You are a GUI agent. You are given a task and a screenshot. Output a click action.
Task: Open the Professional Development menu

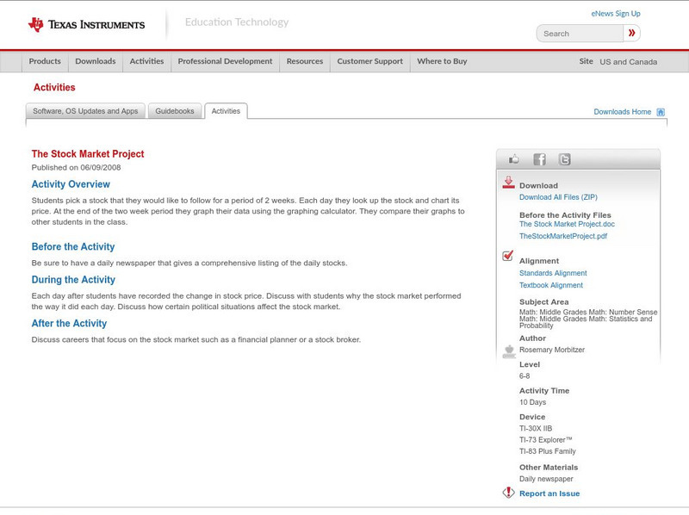click(x=225, y=61)
